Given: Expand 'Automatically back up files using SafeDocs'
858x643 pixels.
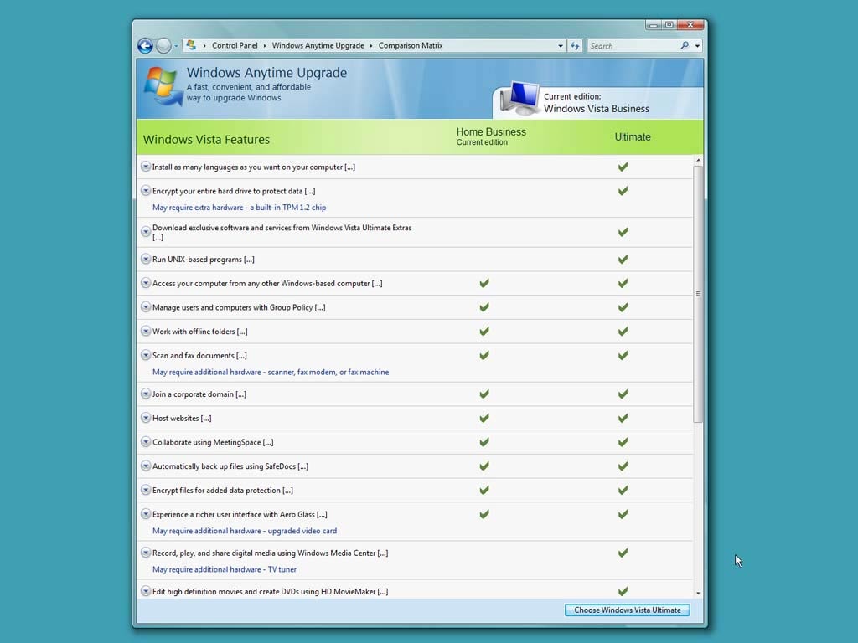Looking at the screenshot, I should click(x=146, y=466).
